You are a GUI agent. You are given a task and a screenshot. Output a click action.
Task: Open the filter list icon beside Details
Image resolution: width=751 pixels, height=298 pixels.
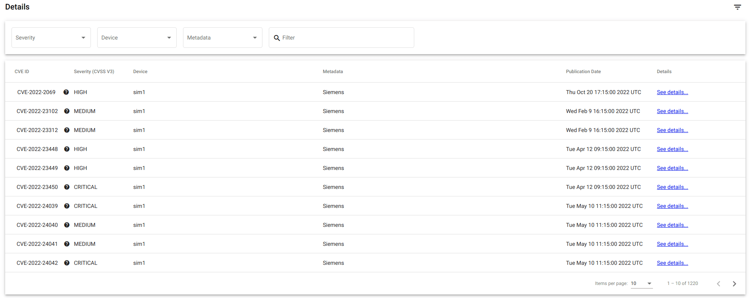click(737, 7)
